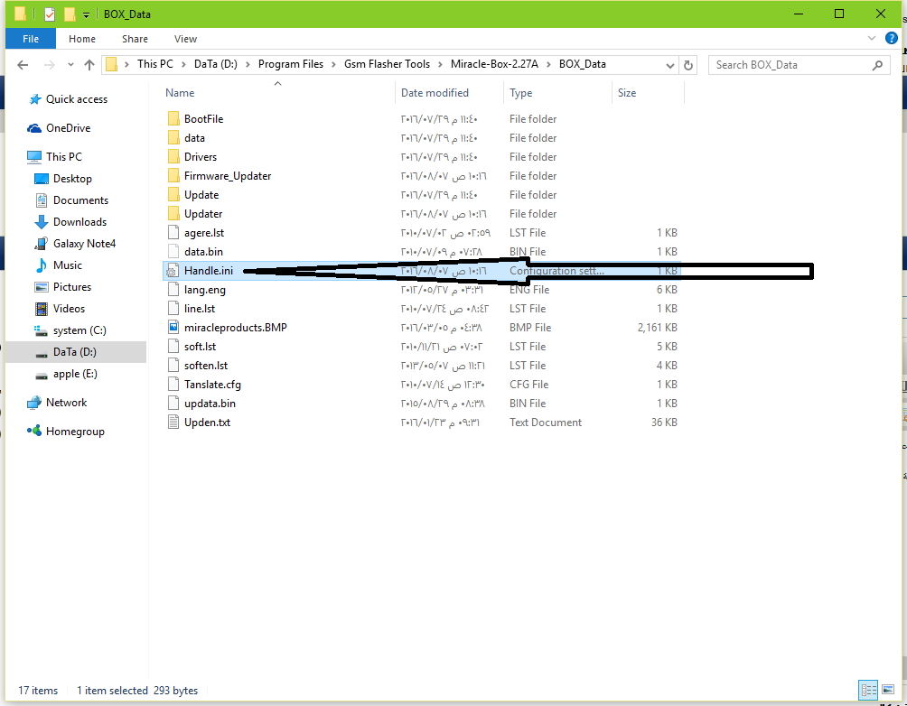
Task: Click Program Files in address breadcrumb
Action: tap(290, 64)
